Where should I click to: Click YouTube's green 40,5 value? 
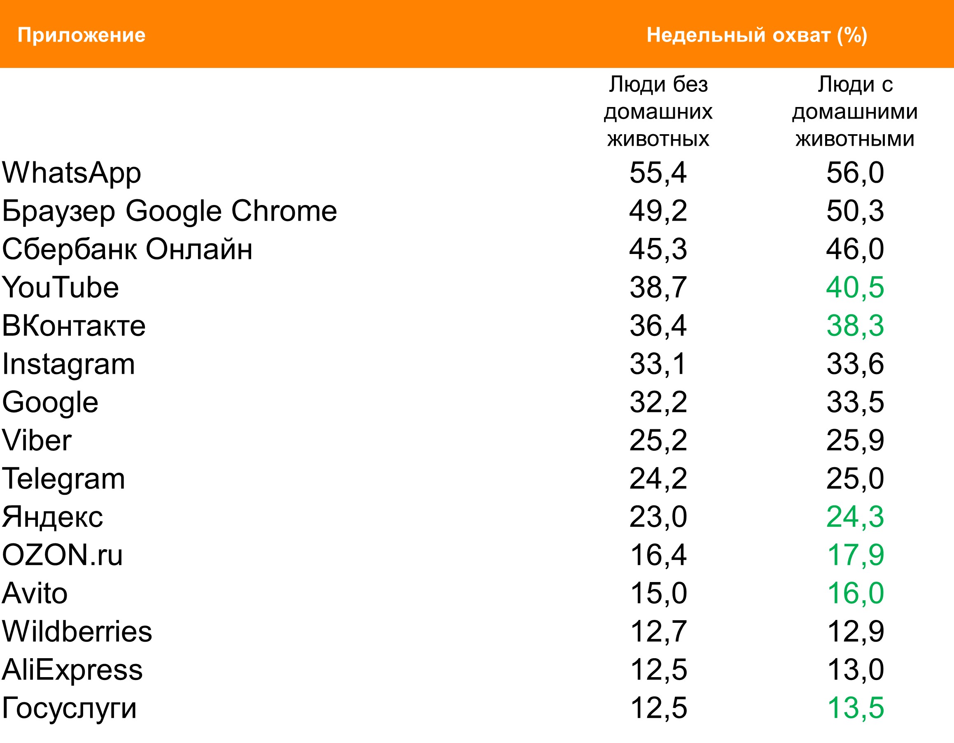click(x=855, y=287)
